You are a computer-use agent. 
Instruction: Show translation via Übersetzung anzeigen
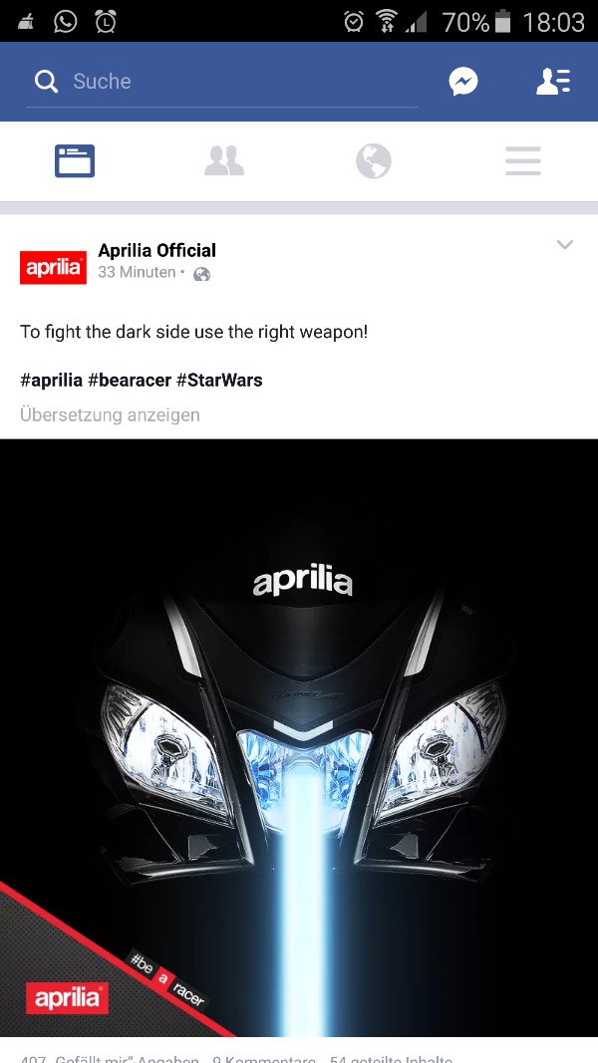coord(110,414)
